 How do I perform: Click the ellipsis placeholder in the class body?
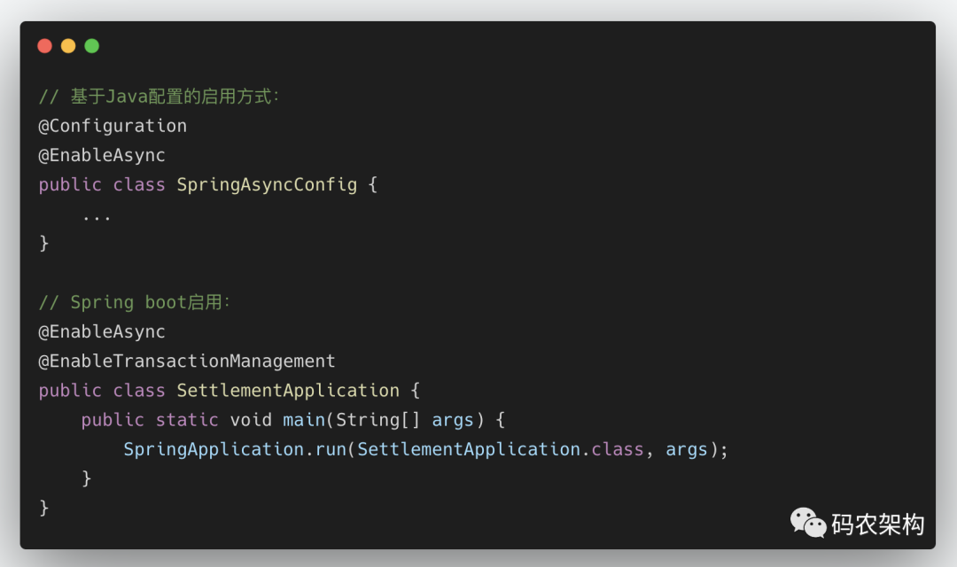(x=97, y=217)
